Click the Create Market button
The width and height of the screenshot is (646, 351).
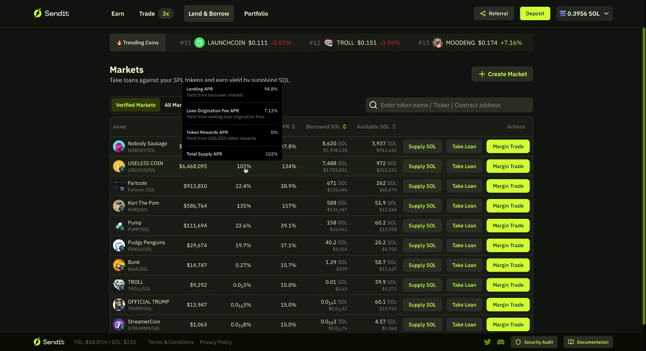pyautogui.click(x=502, y=74)
